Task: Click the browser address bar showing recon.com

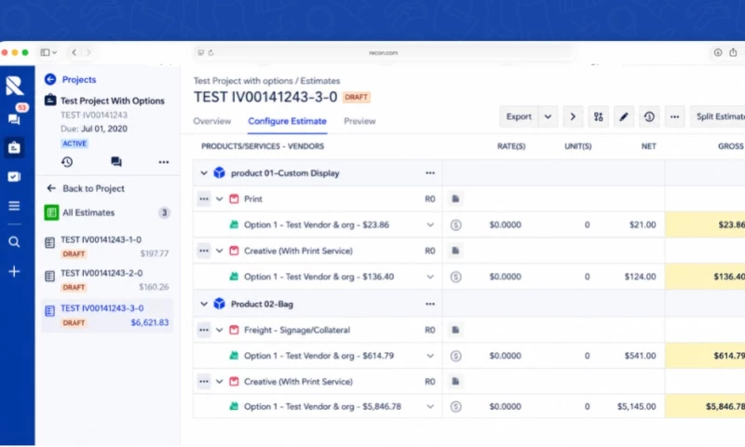Action: point(384,52)
